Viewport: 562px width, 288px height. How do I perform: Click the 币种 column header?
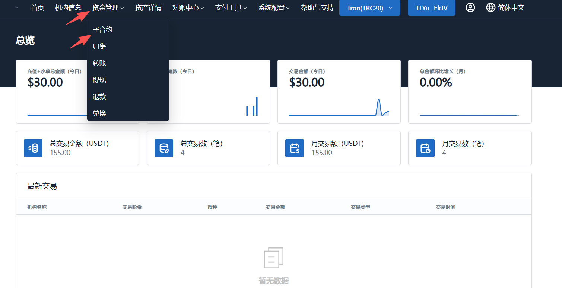coord(212,207)
